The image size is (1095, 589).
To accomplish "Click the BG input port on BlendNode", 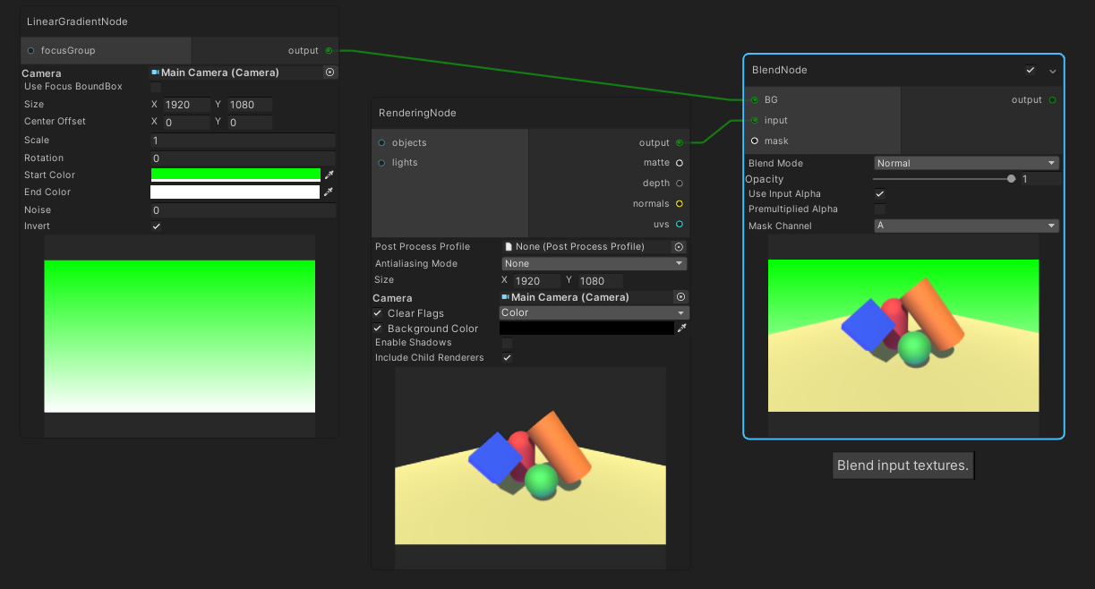I will click(757, 99).
